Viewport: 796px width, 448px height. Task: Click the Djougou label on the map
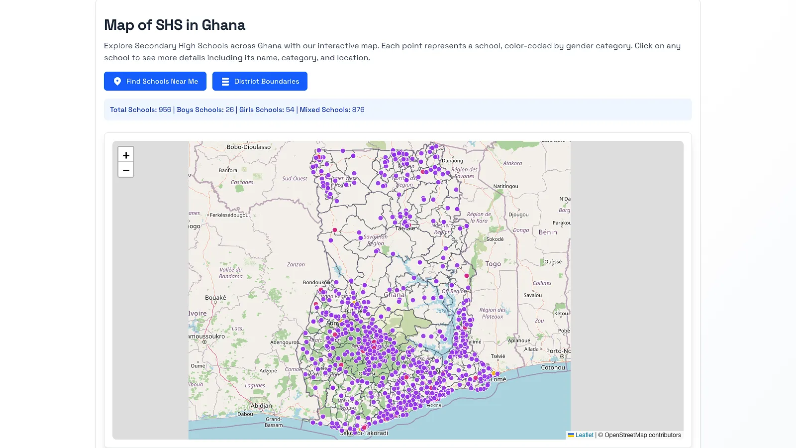click(x=518, y=215)
